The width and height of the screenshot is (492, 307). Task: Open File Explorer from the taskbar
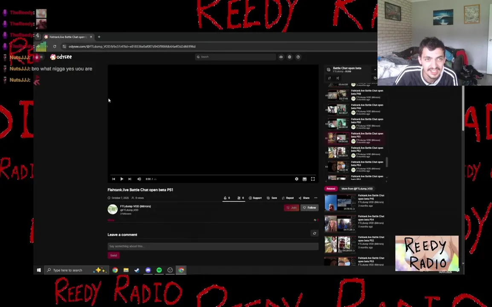point(126,270)
